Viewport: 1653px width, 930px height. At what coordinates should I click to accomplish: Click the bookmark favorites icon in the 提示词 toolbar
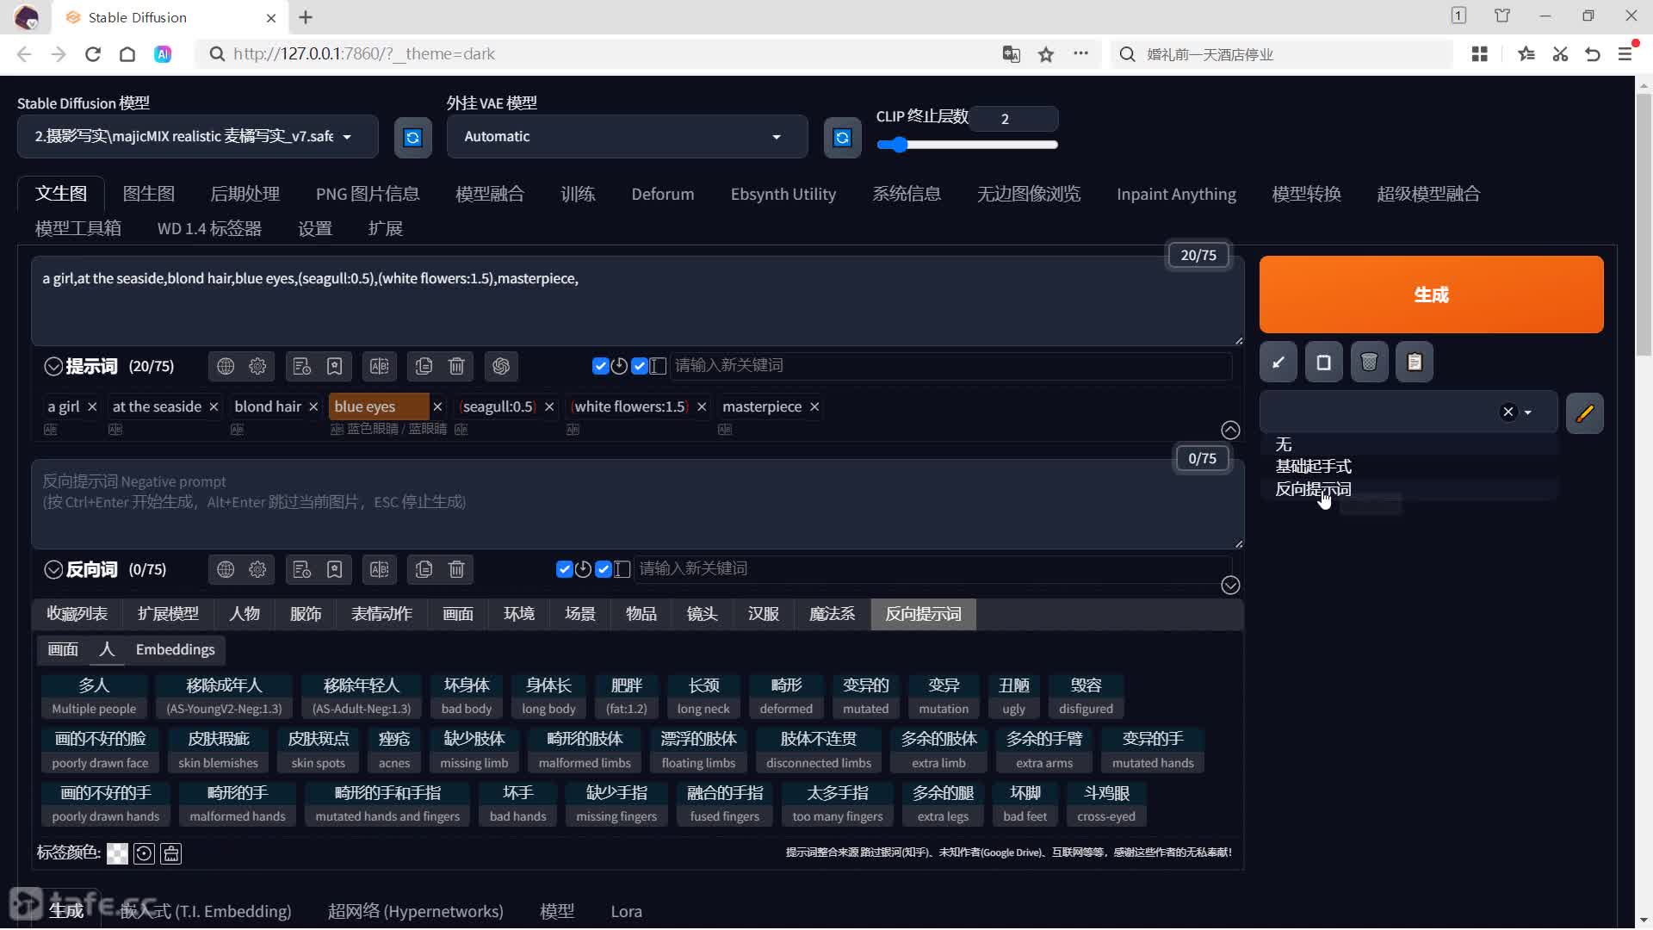335,366
